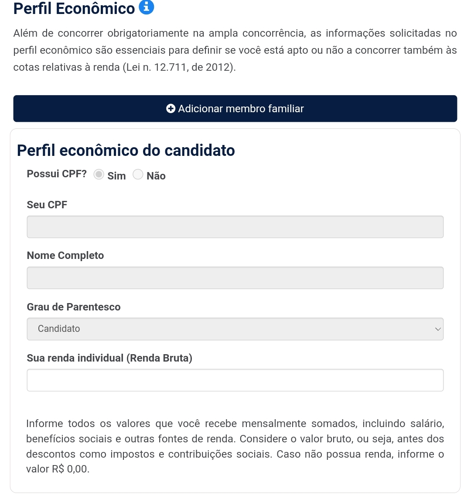Click the chevron arrow on the Candidato select
The width and height of the screenshot is (471, 500).
pos(438,329)
